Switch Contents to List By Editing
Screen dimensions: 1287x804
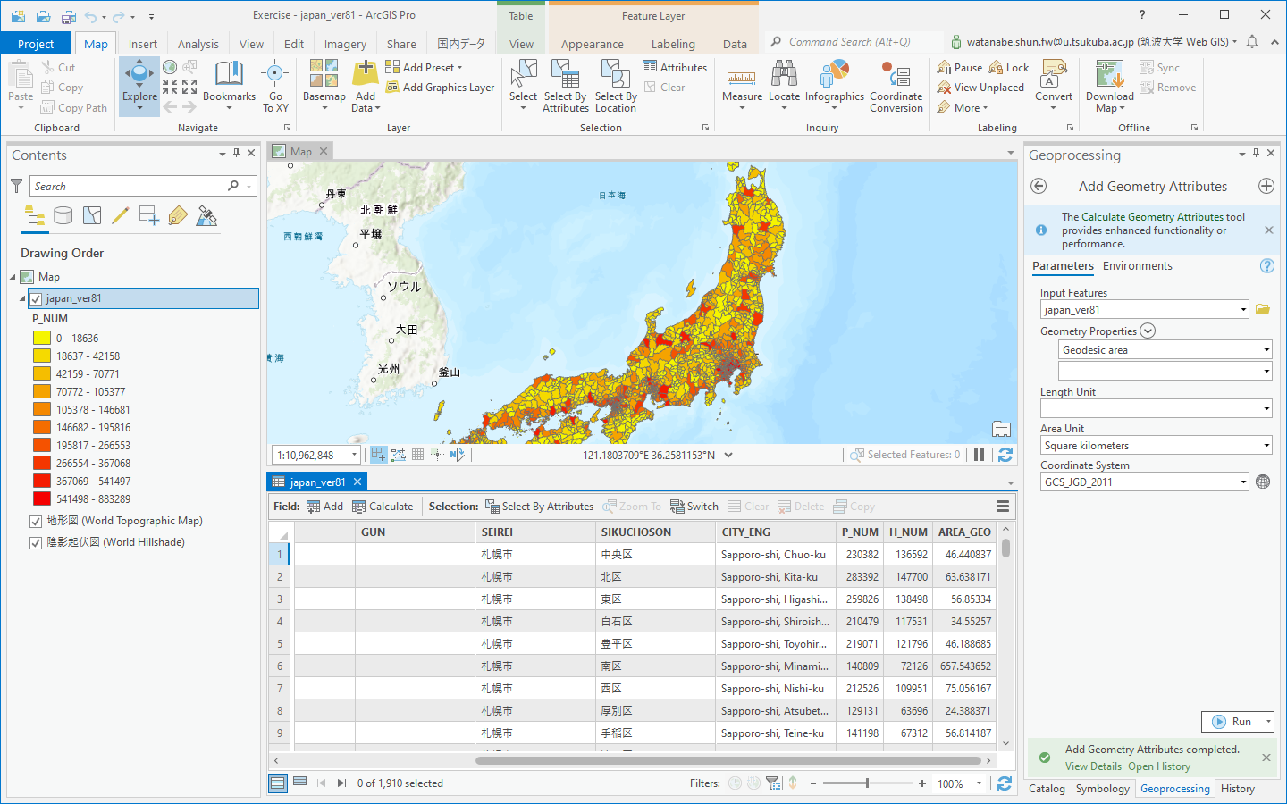pos(121,215)
